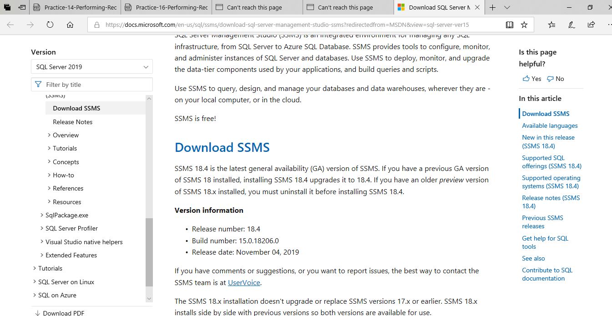
Task: Open the favorites hub icon
Action: (x=551, y=25)
